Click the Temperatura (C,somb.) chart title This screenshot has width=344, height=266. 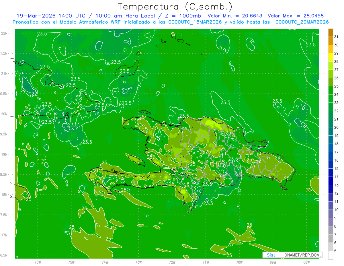click(175, 7)
